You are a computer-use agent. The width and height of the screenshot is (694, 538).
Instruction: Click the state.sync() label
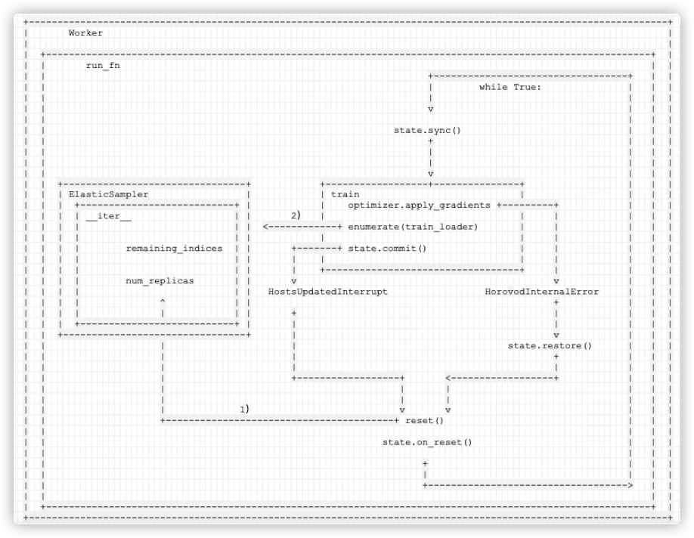pyautogui.click(x=428, y=131)
